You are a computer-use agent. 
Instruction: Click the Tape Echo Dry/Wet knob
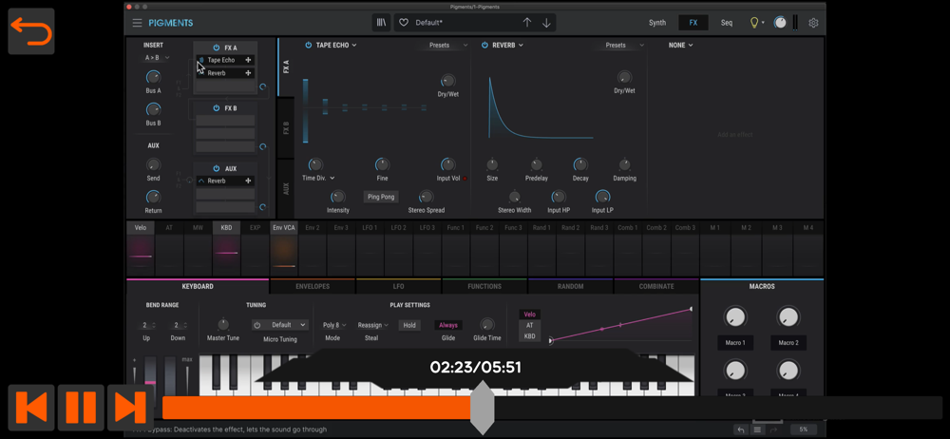point(447,81)
